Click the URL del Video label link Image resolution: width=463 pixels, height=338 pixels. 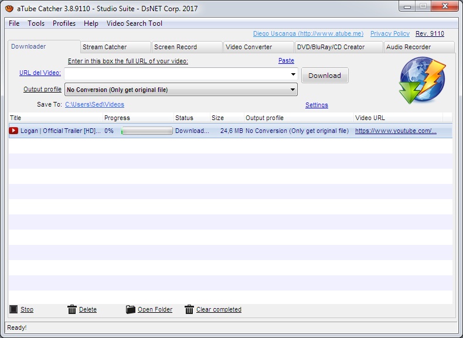point(40,73)
